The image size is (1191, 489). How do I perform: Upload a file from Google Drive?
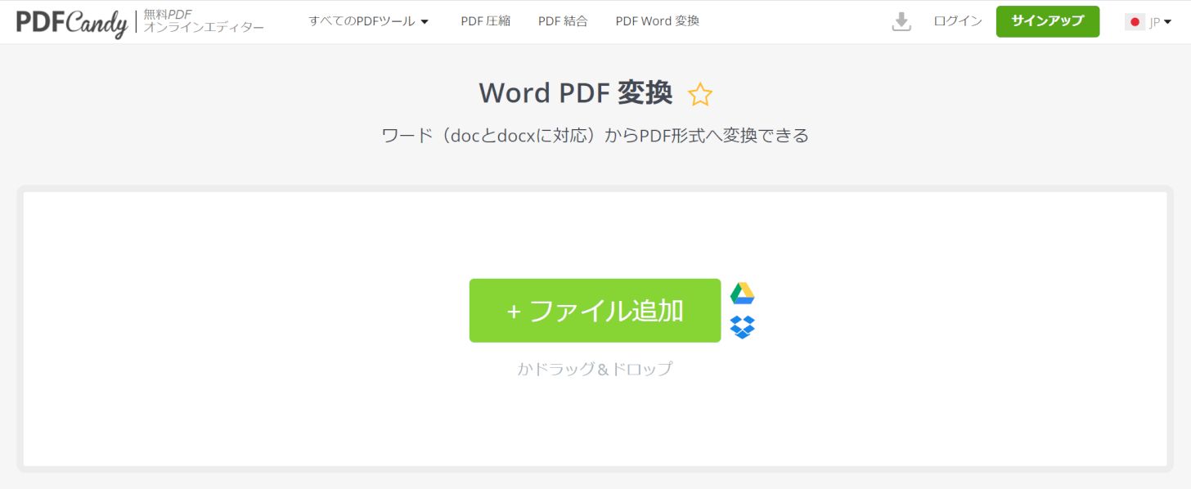pos(741,293)
